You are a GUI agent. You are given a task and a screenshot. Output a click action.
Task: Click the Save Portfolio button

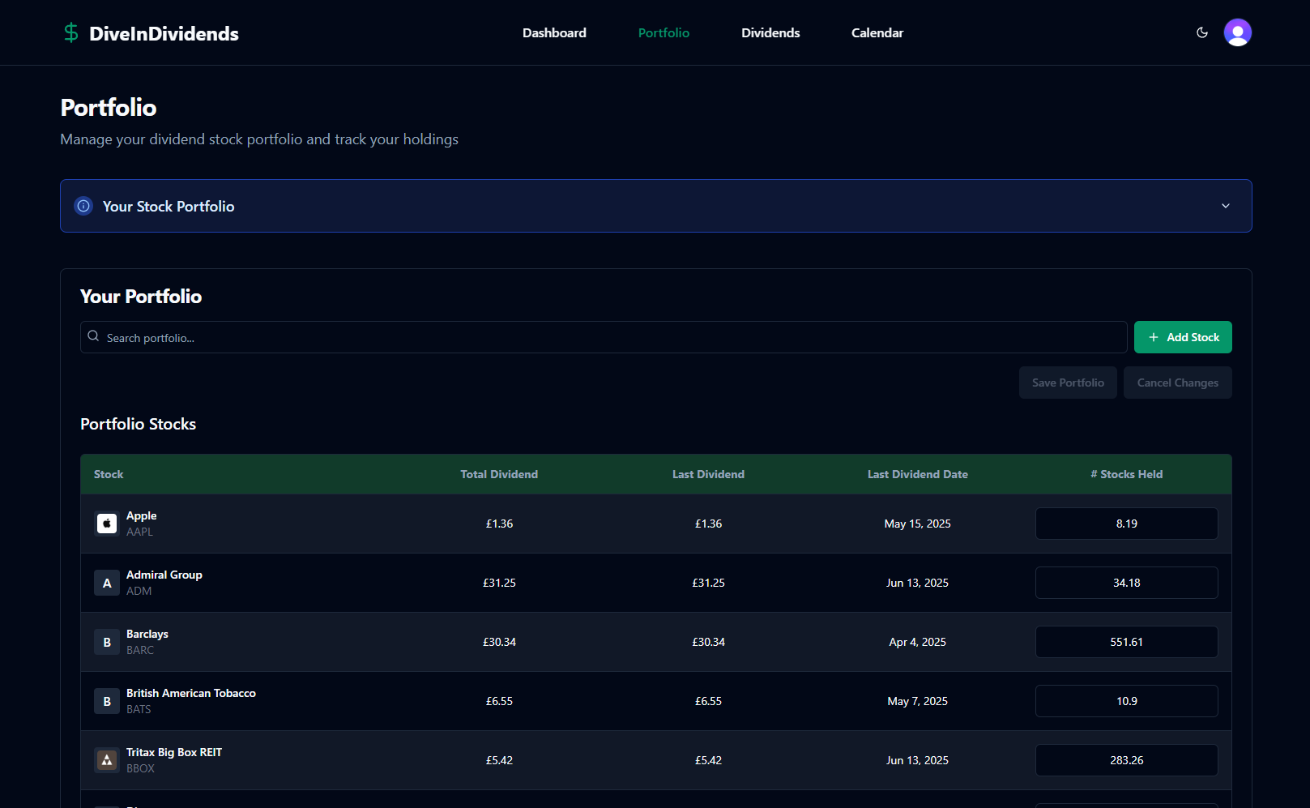[x=1068, y=383]
